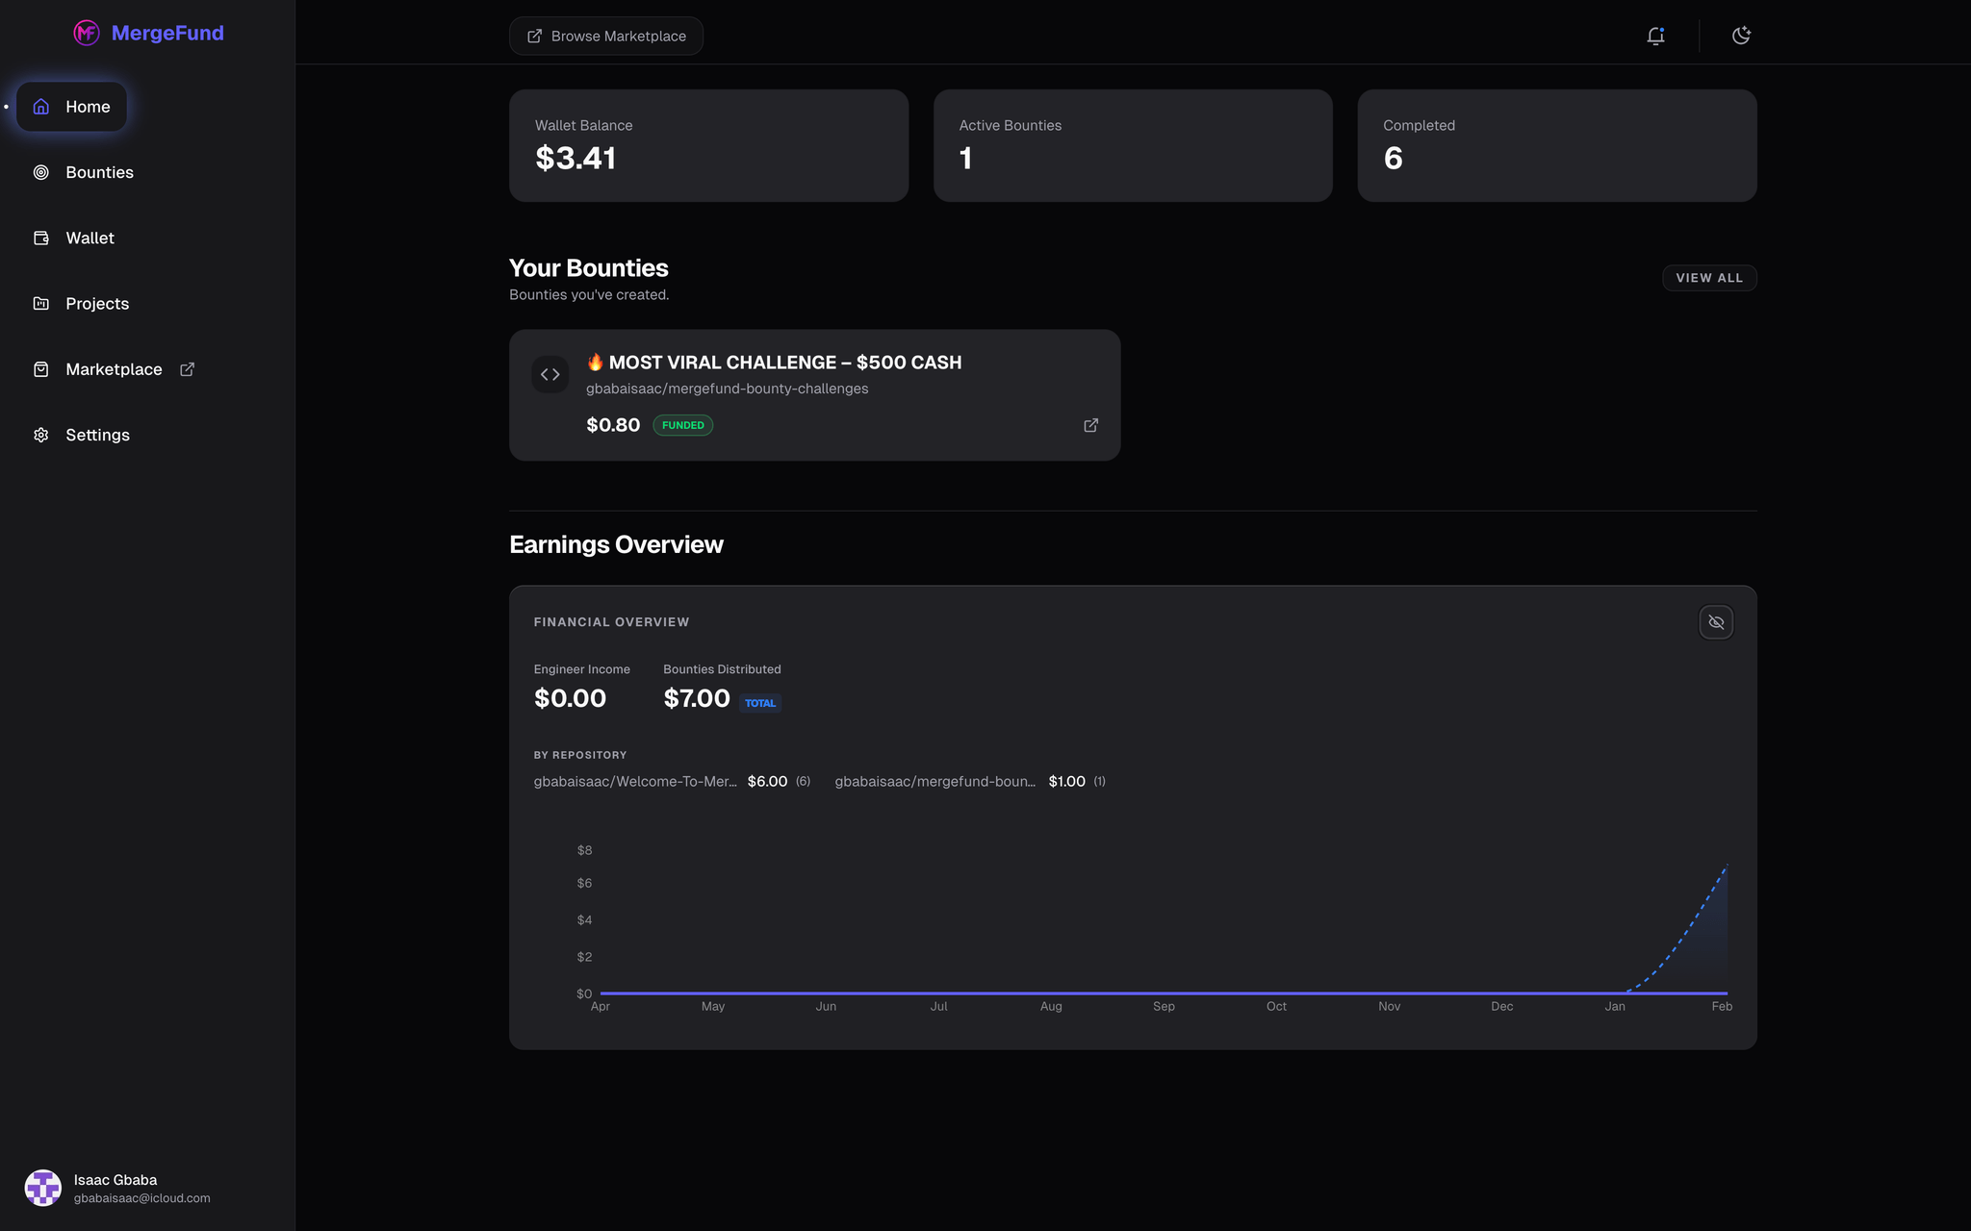Open the gbabaisaac/Welcome-To-Mer repository entry
The height and width of the screenshot is (1231, 1971).
click(x=637, y=781)
